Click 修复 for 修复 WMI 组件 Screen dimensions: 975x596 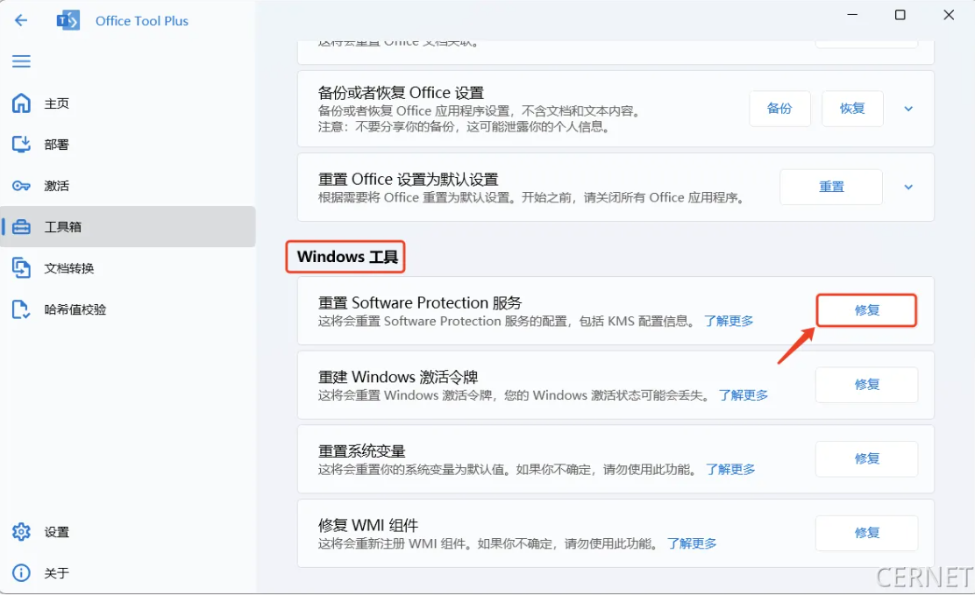[866, 533]
